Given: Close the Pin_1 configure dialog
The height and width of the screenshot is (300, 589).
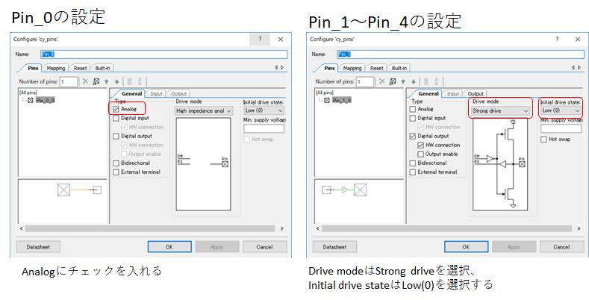Looking at the screenshot, I should coord(578,39).
